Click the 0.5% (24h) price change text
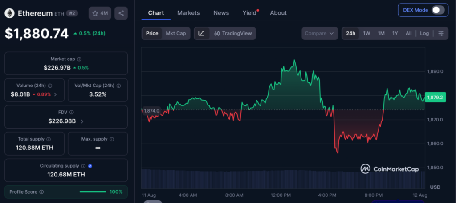This screenshot has height=203, width=456. point(92,33)
